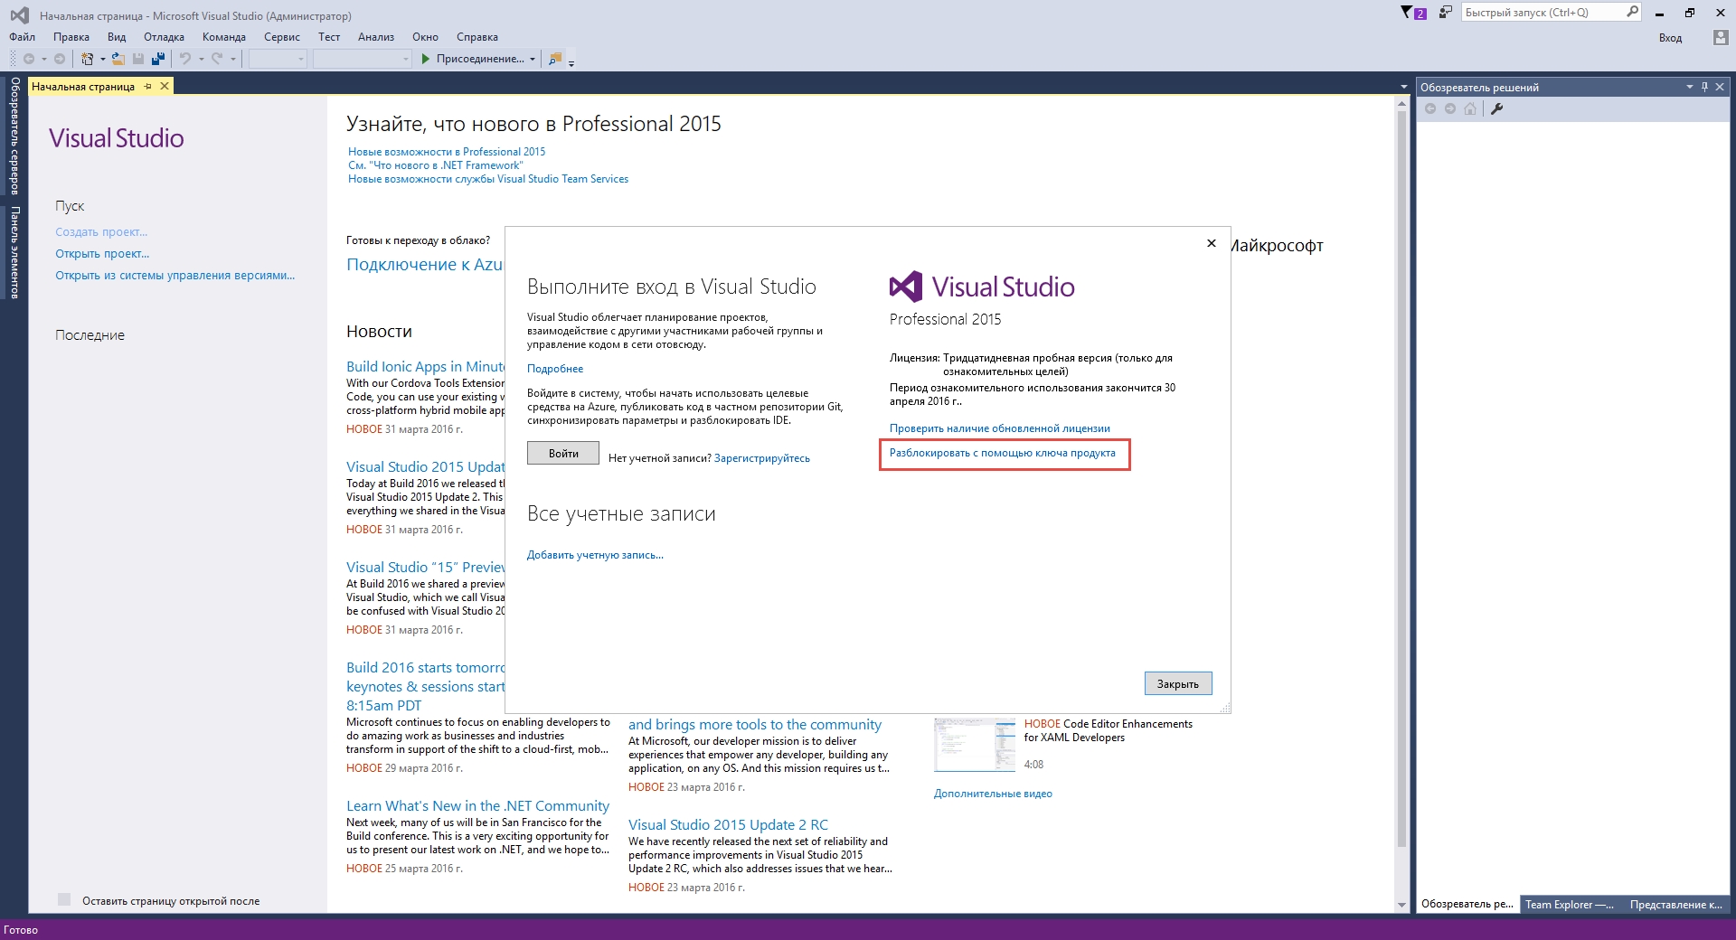This screenshot has height=940, width=1736.
Task: Click the Подробнее link in dialog
Action: click(555, 369)
